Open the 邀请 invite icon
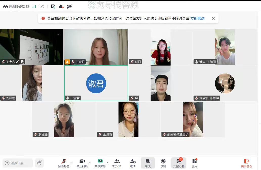The image size is (261, 170). point(133,163)
